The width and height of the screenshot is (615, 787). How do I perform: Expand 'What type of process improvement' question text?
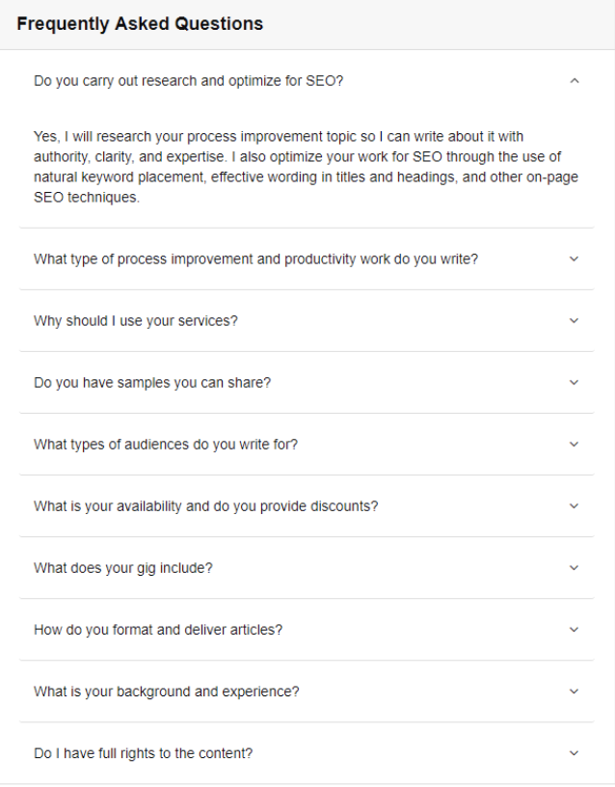point(255,259)
